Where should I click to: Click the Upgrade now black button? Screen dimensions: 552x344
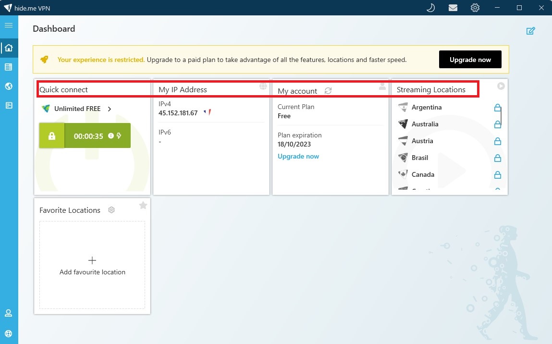pos(470,60)
